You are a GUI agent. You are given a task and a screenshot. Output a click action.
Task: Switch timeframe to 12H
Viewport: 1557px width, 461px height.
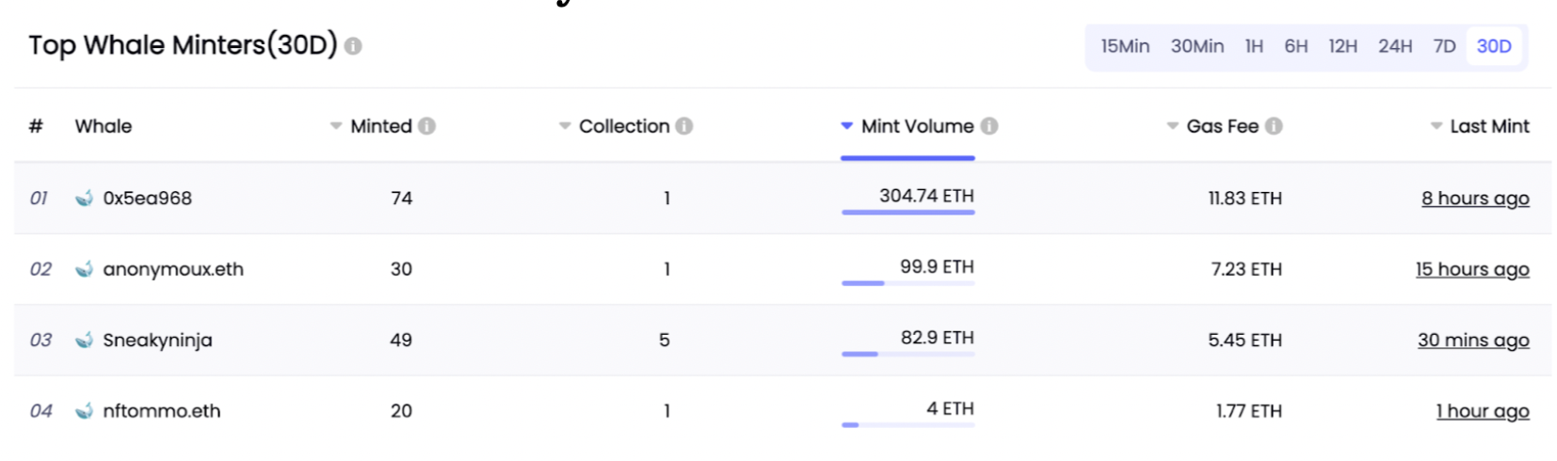pyautogui.click(x=1342, y=46)
